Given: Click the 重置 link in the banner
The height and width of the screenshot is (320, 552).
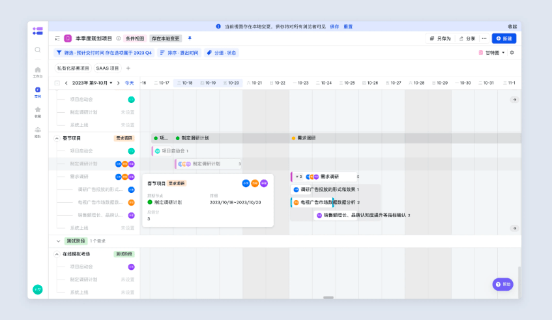Looking at the screenshot, I should 348,27.
